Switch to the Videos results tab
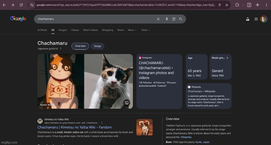 pos(75,30)
